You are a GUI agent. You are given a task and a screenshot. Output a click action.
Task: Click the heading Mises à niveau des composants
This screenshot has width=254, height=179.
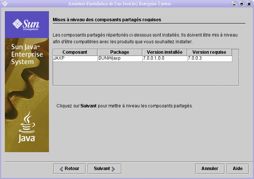[107, 20]
